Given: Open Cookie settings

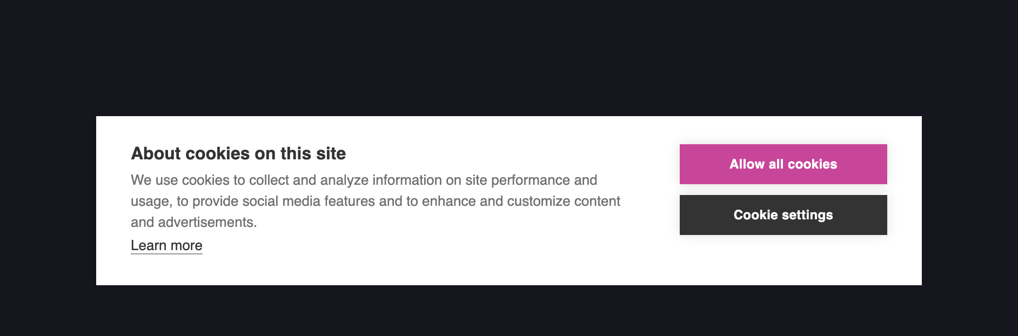Looking at the screenshot, I should click(783, 215).
